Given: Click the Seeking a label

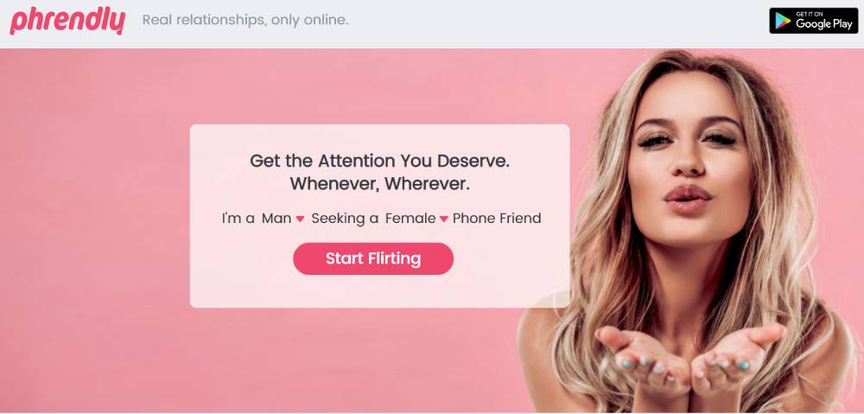Looking at the screenshot, I should pos(345,219).
